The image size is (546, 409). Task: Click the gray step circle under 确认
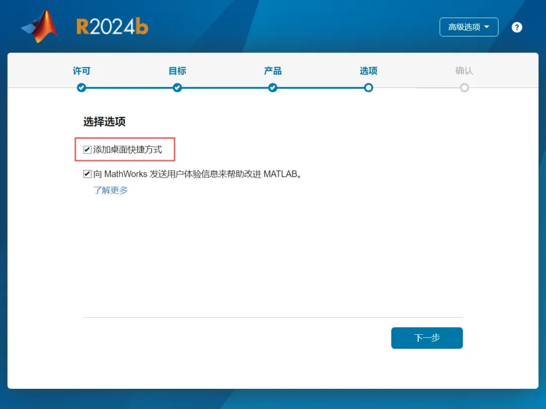(x=464, y=88)
